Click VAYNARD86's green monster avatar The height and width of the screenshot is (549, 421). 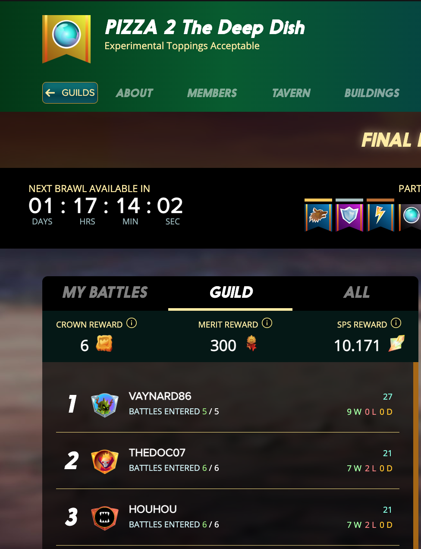pos(105,405)
